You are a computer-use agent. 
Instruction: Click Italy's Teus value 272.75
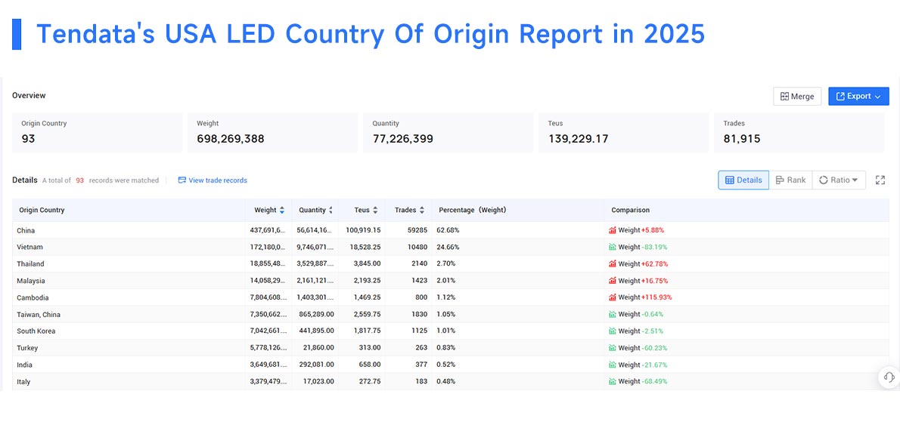[x=370, y=382]
